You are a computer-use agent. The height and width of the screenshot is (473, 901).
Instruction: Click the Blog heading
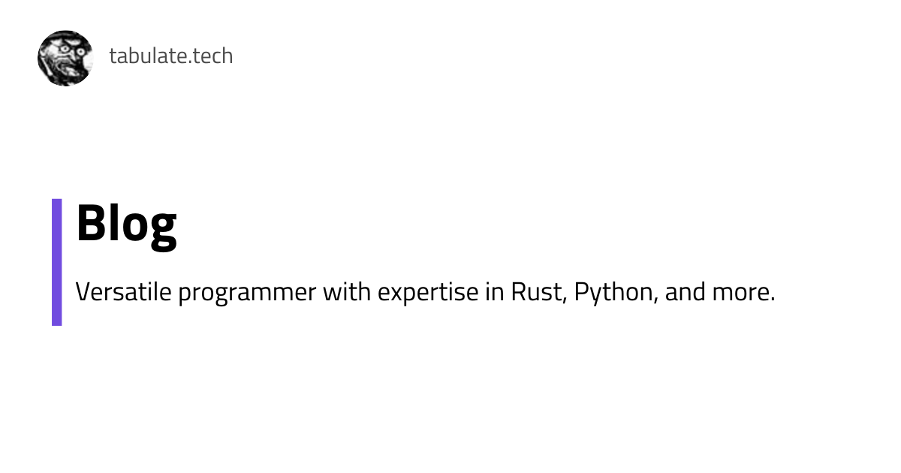point(126,224)
